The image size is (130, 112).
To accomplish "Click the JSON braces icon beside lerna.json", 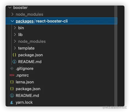I will point(12,82).
